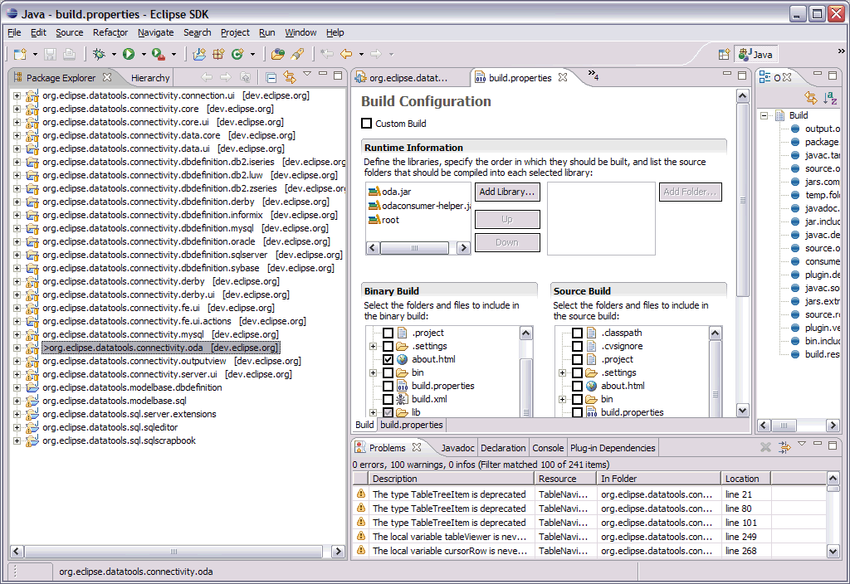
Task: Click the New Java Package toolbar icon
Action: (218, 54)
